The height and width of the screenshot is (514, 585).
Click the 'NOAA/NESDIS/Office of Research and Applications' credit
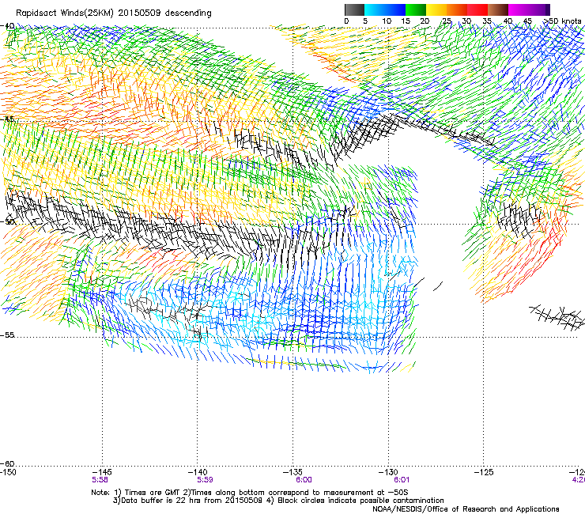(x=466, y=509)
